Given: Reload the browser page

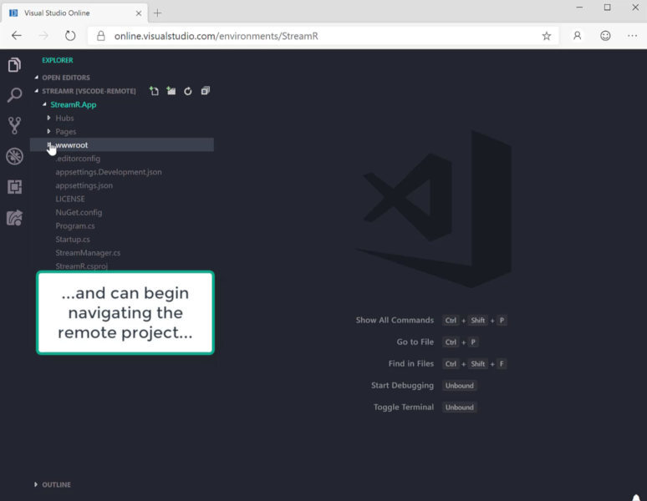Looking at the screenshot, I should tap(70, 36).
